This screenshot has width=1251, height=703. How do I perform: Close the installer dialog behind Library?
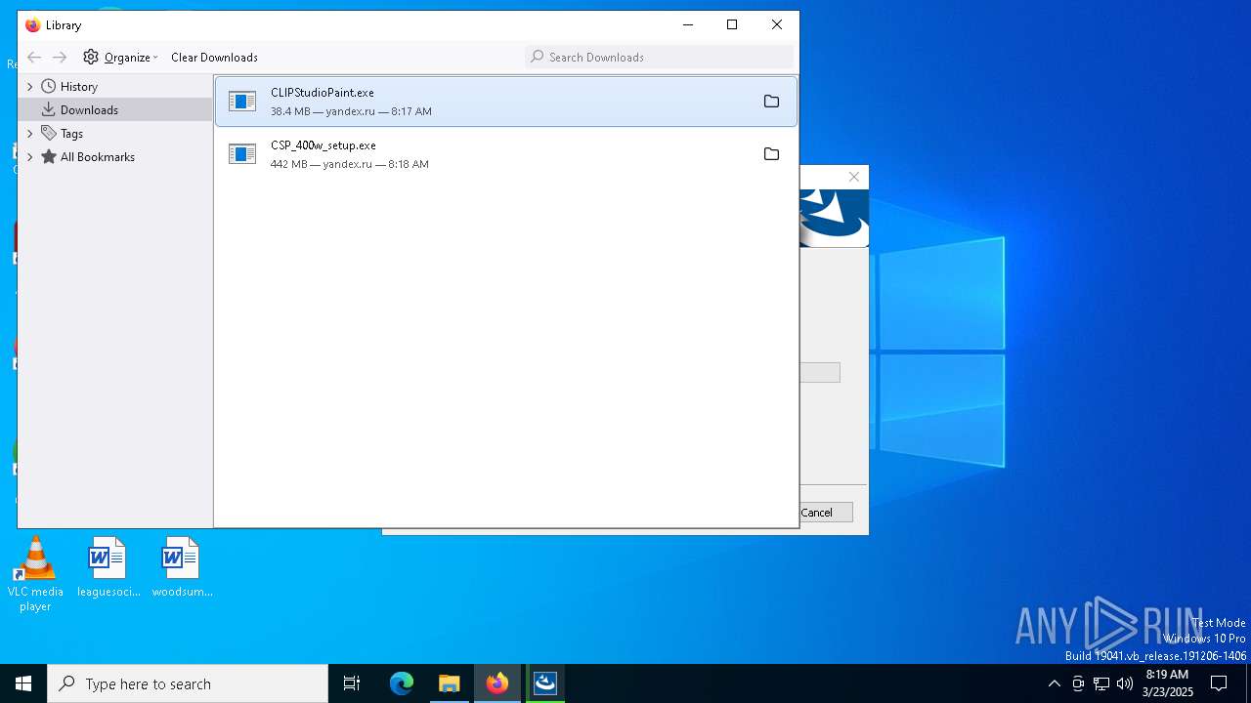pyautogui.click(x=854, y=177)
